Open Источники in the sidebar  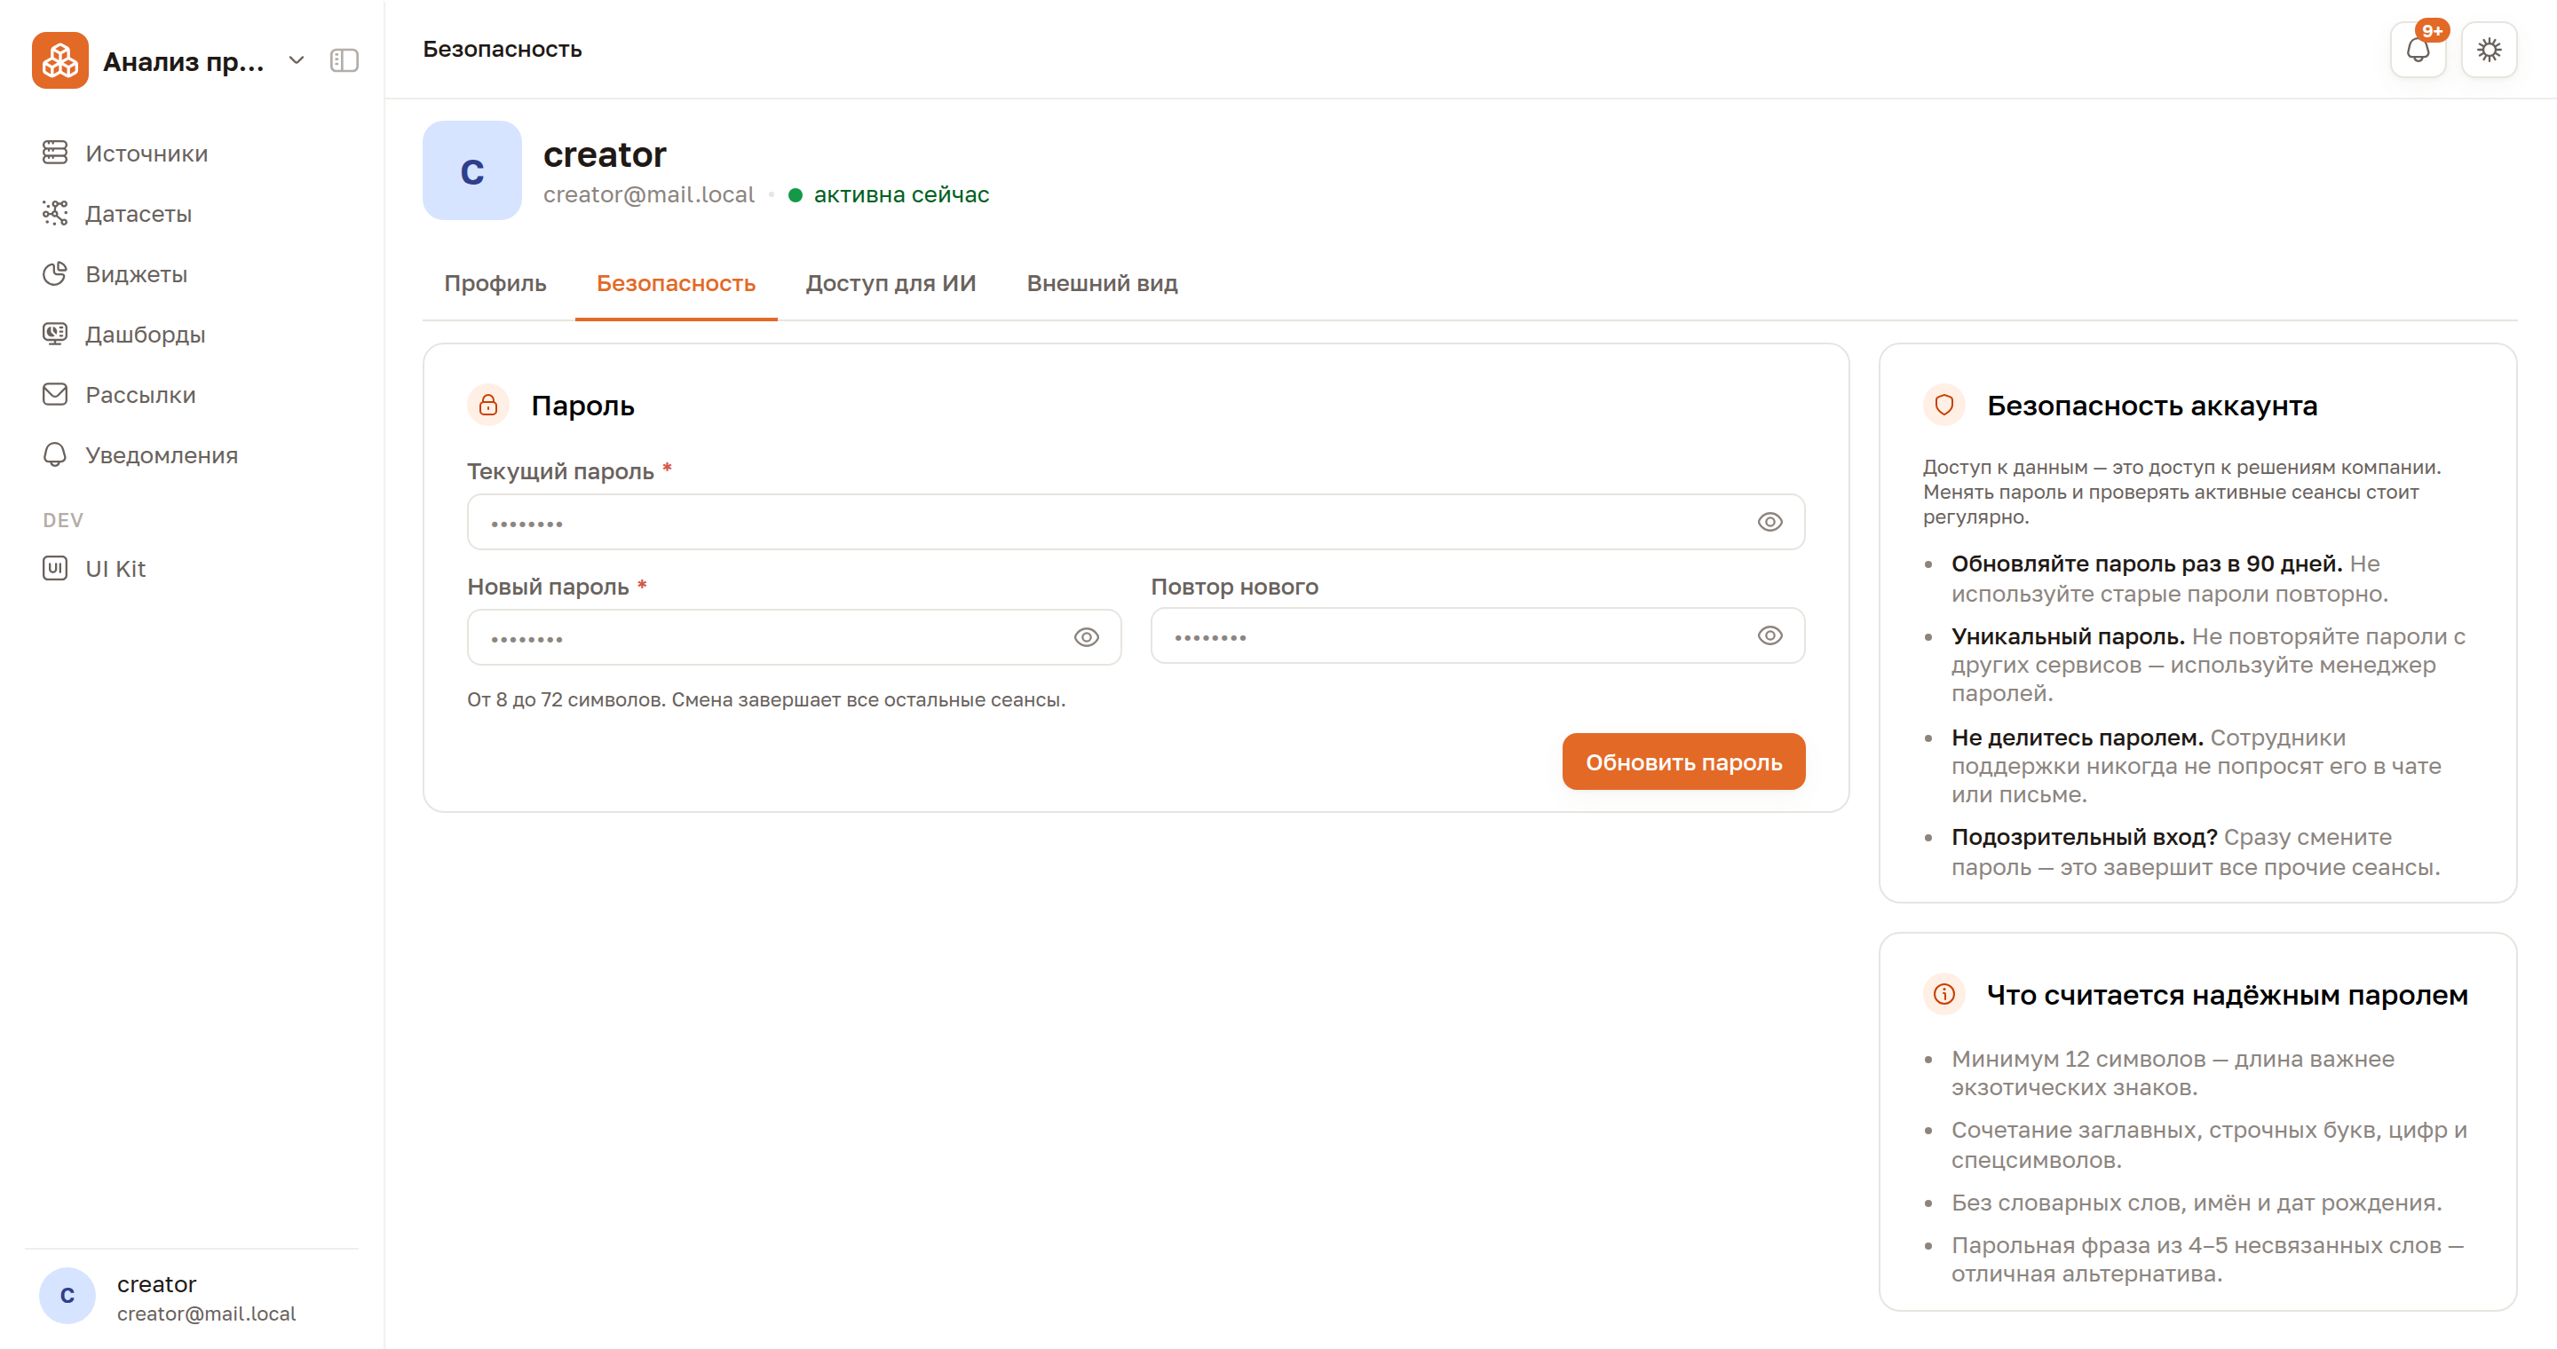[x=192, y=153]
